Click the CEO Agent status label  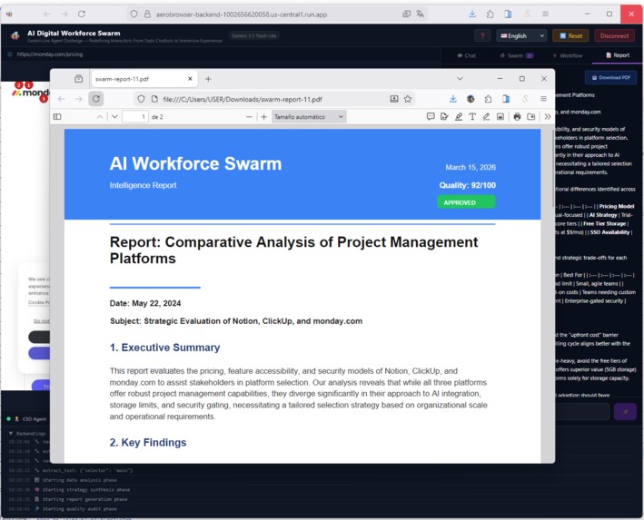(x=35, y=419)
